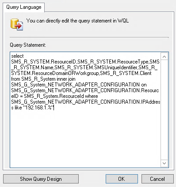Open the Show Query Design view
The image size is (176, 187).
coord(41,179)
